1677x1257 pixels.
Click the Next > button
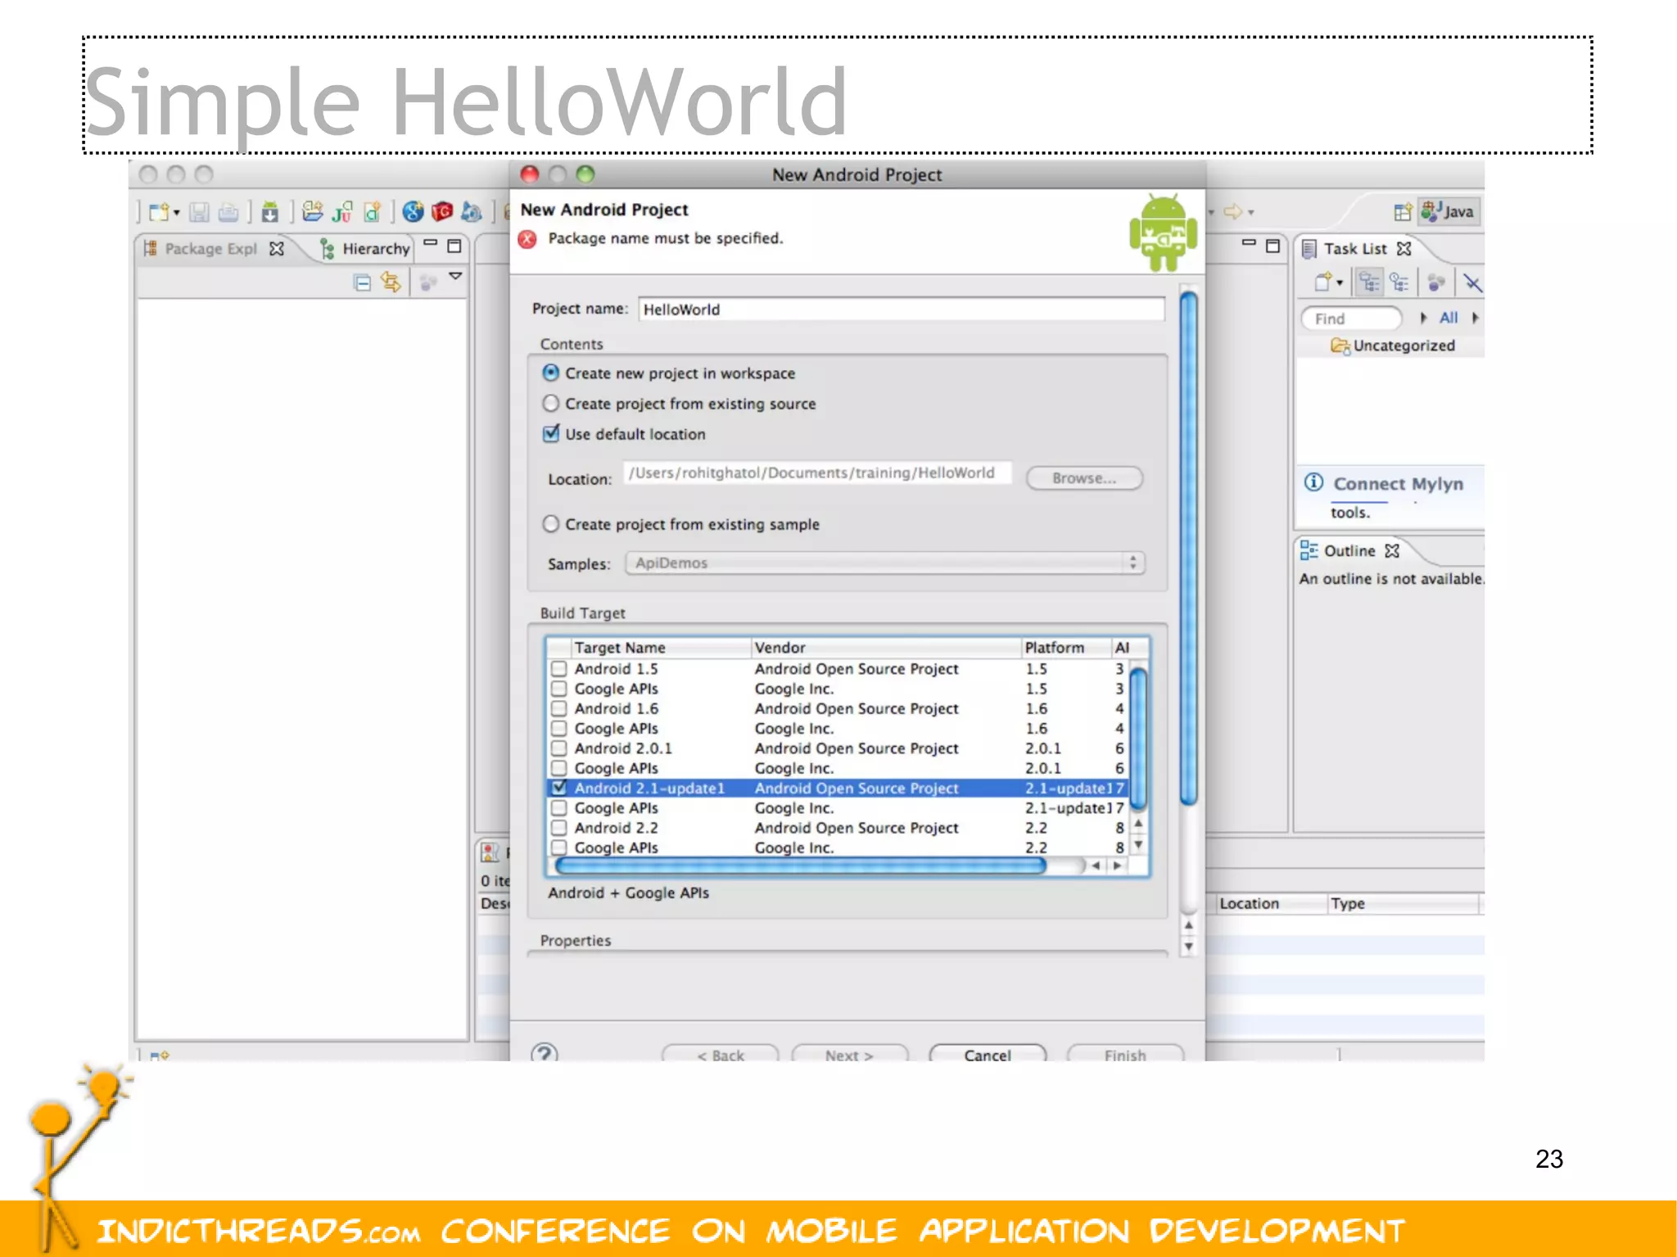click(850, 1055)
